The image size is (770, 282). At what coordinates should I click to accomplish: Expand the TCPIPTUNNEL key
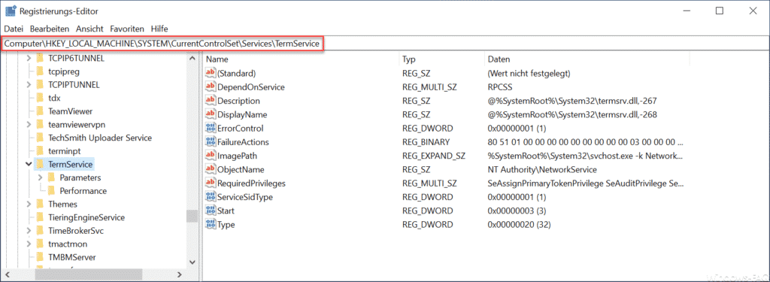click(x=29, y=85)
